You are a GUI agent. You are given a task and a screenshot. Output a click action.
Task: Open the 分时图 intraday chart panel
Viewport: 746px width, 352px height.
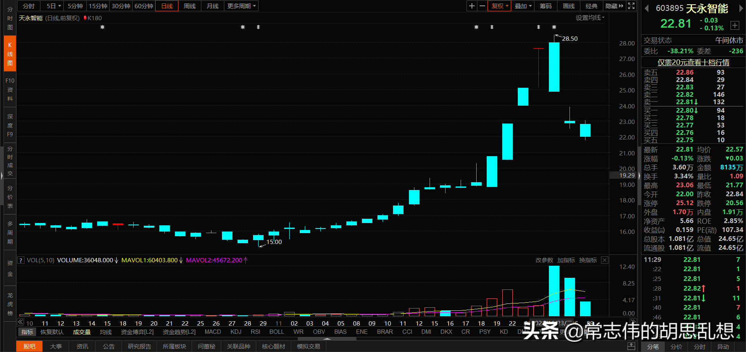pos(9,17)
